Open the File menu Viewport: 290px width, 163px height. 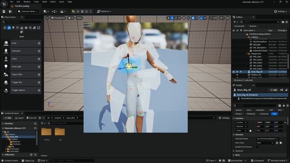point(11,2)
